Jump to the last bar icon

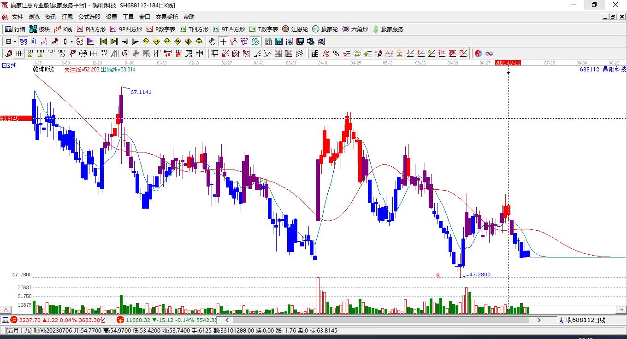coord(114,41)
